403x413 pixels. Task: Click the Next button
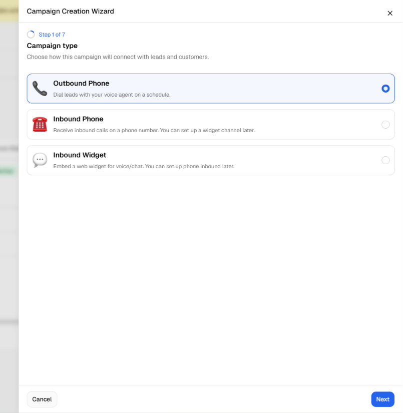(382, 399)
